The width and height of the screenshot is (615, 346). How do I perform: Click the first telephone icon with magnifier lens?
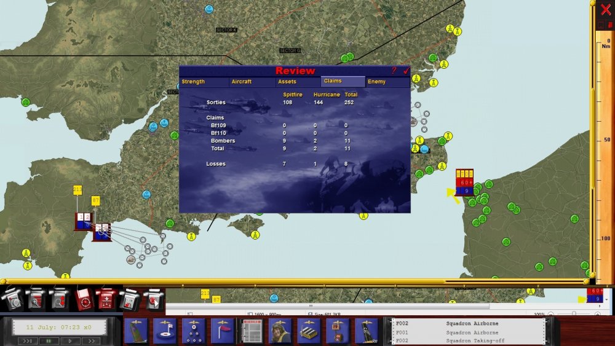click(x=12, y=299)
